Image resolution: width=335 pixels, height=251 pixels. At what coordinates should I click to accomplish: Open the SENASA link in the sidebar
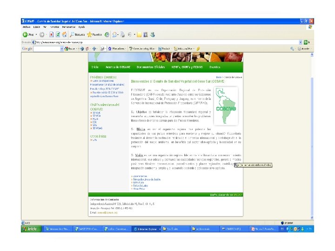97,116
